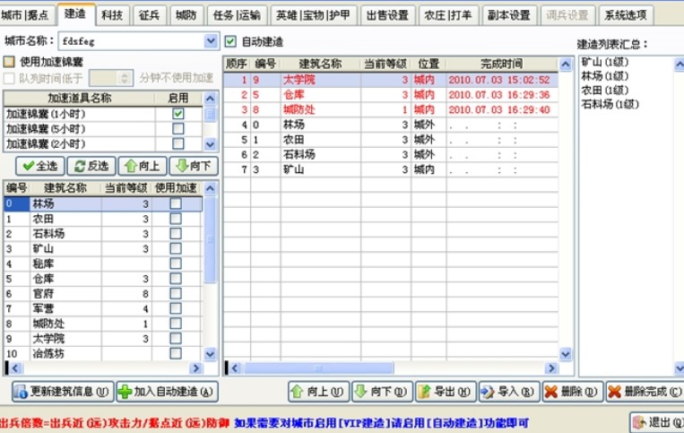Toggle the 自动建造 checkbox
This screenshot has height=433, width=684.
[230, 42]
